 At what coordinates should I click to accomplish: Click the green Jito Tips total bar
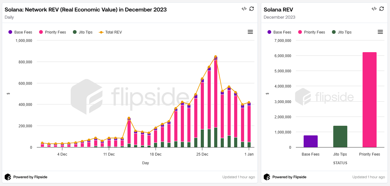tap(340, 137)
